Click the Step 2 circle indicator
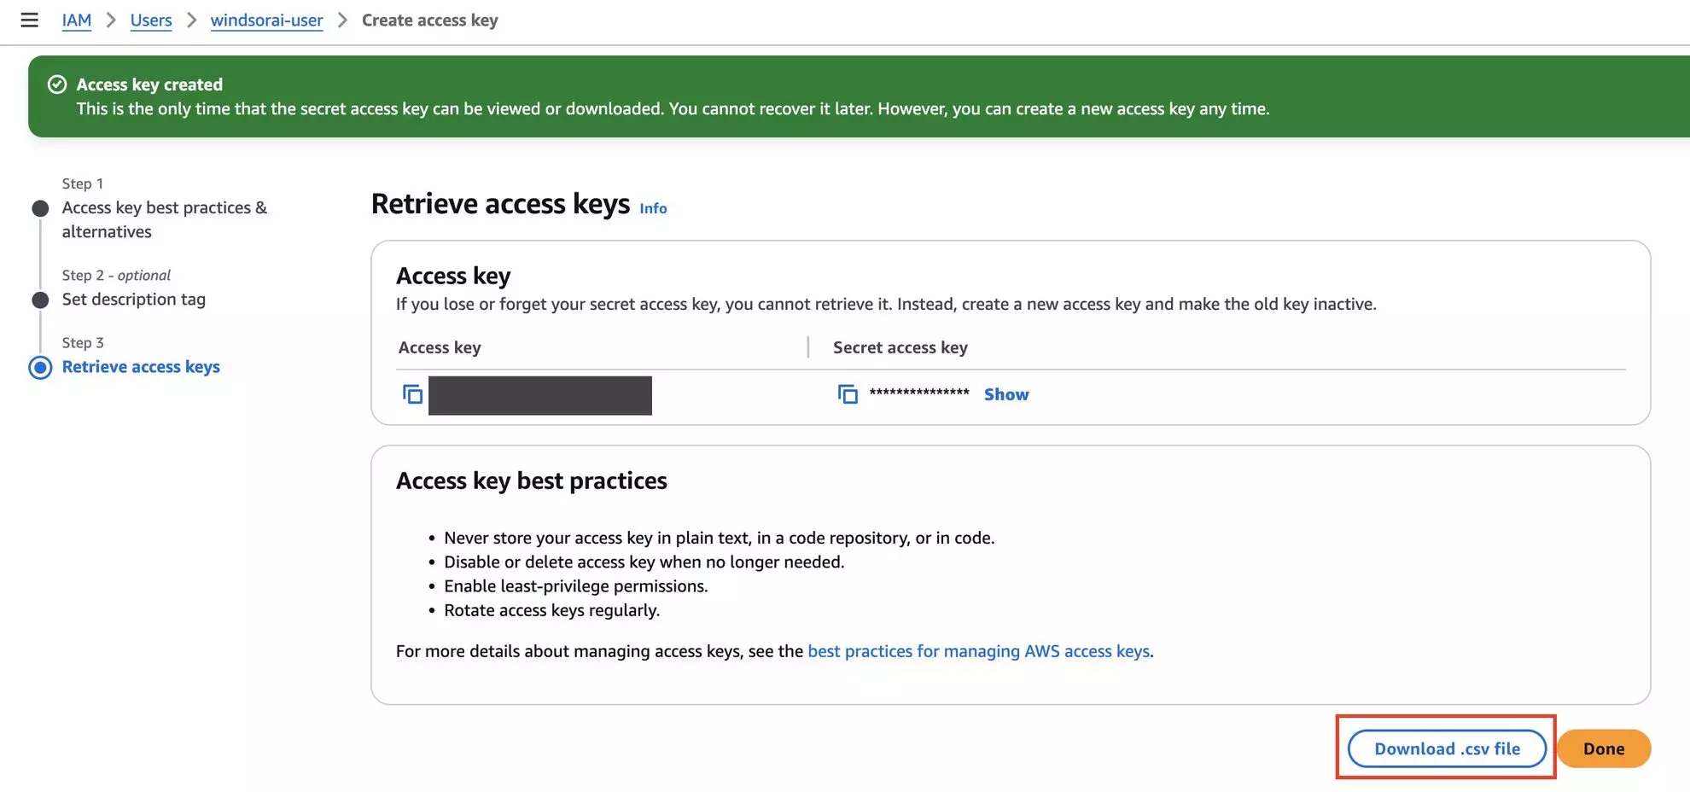Image resolution: width=1690 pixels, height=792 pixels. (40, 300)
